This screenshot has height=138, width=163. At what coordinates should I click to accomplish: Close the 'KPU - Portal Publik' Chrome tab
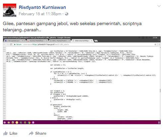[69, 41]
